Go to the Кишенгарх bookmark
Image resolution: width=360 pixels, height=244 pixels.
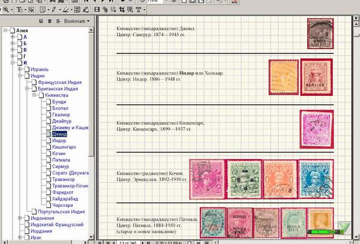click(x=64, y=147)
